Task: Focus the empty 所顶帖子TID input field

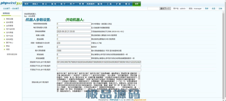Action: tap(99, 66)
